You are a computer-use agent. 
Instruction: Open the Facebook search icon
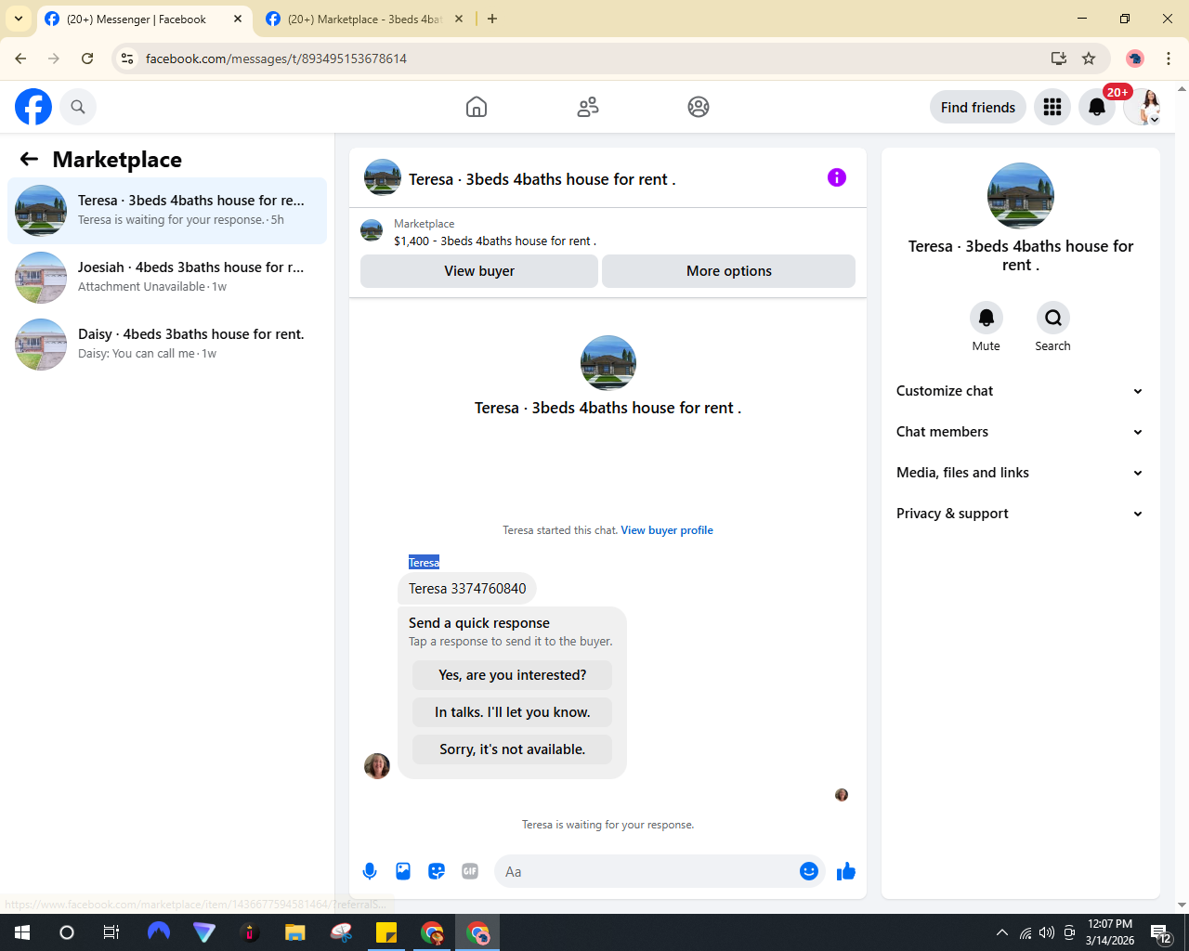click(78, 107)
